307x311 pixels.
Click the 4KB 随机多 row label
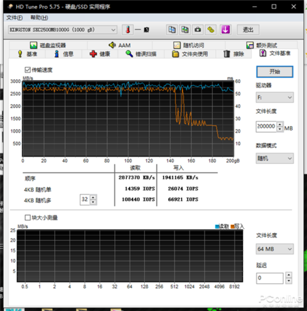(x=37, y=200)
